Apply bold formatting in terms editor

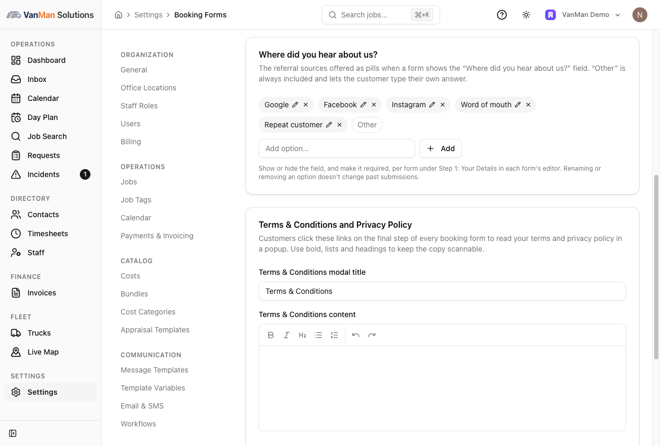tap(271, 335)
